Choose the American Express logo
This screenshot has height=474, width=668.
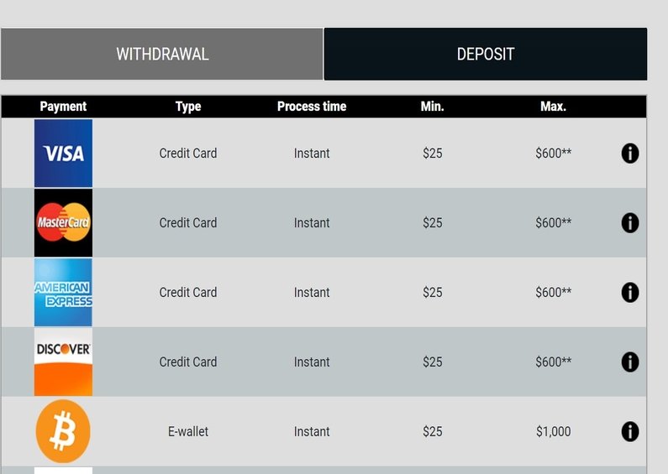(x=63, y=292)
